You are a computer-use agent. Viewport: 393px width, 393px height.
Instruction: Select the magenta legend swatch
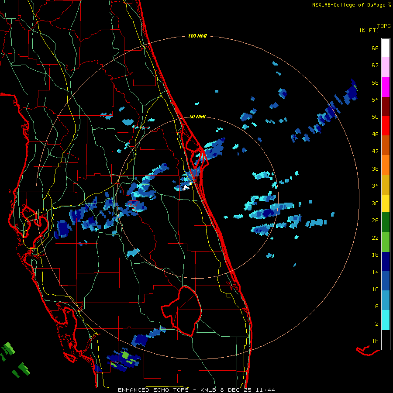click(386, 87)
